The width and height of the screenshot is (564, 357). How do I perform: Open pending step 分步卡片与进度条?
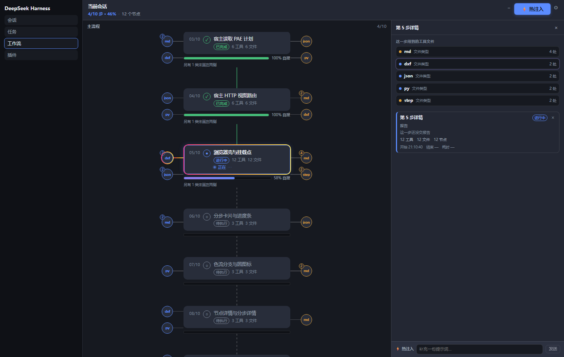tap(237, 219)
